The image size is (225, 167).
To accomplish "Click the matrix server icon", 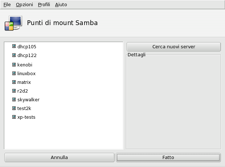I will [x=14, y=82].
